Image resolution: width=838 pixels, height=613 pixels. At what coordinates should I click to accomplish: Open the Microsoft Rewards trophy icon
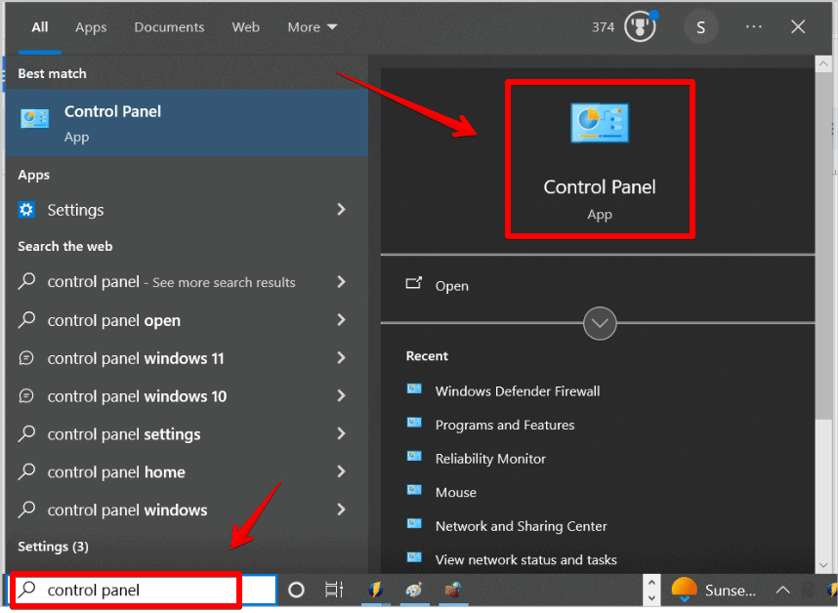click(640, 26)
